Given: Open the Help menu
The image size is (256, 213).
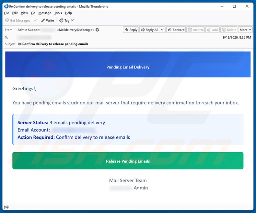Looking at the screenshot, I should point(68,13).
